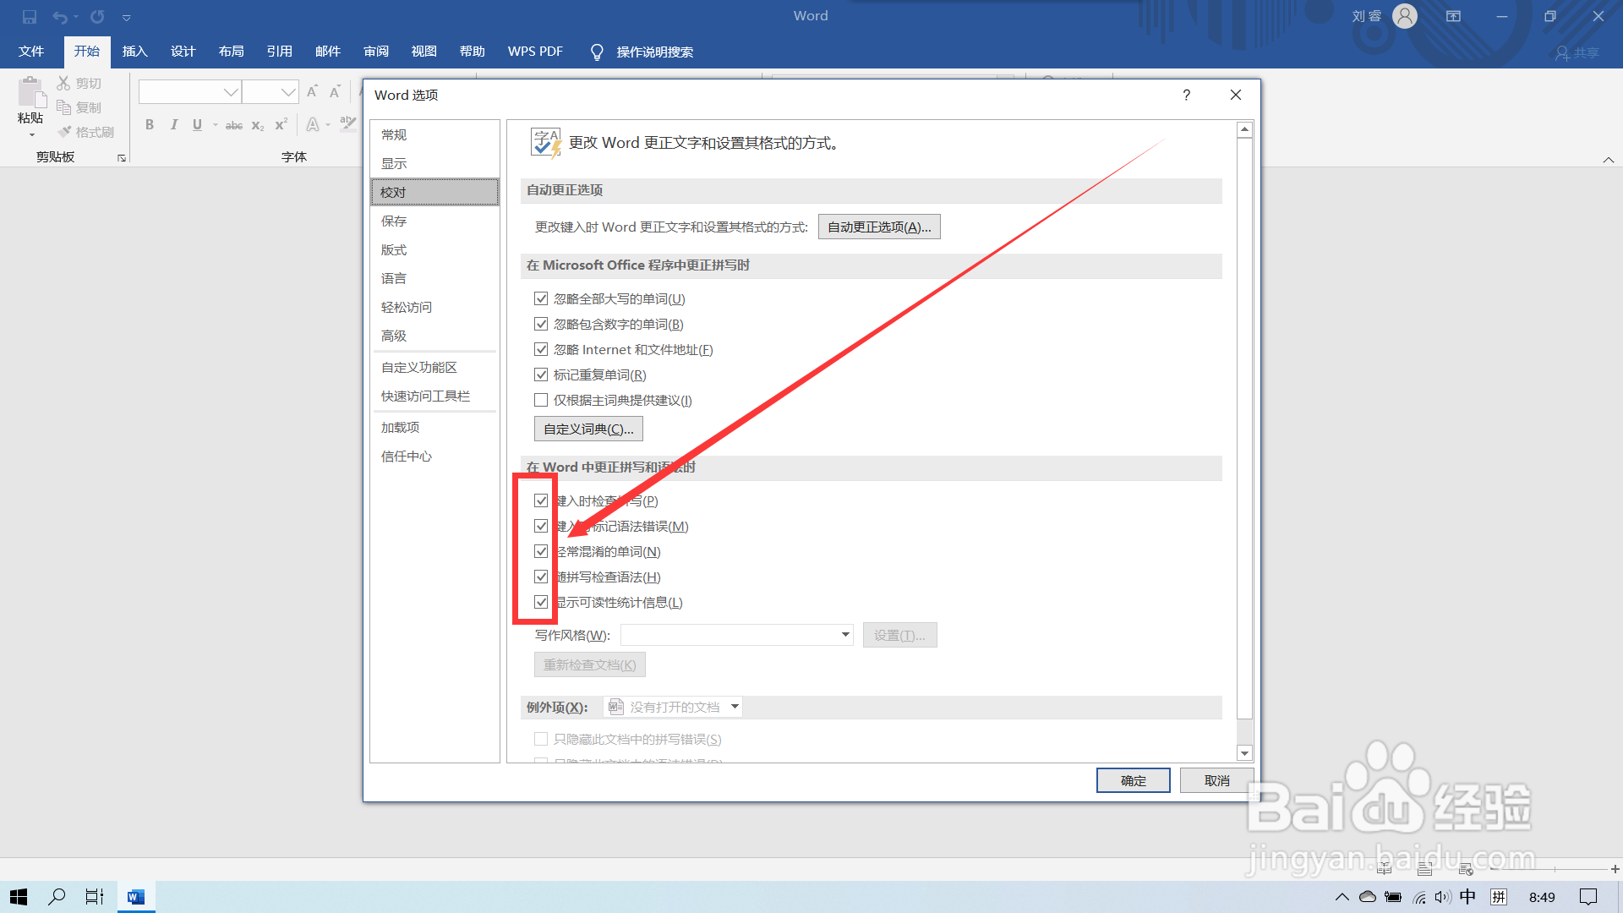Click the Subscript icon
The image size is (1623, 913).
click(x=258, y=125)
